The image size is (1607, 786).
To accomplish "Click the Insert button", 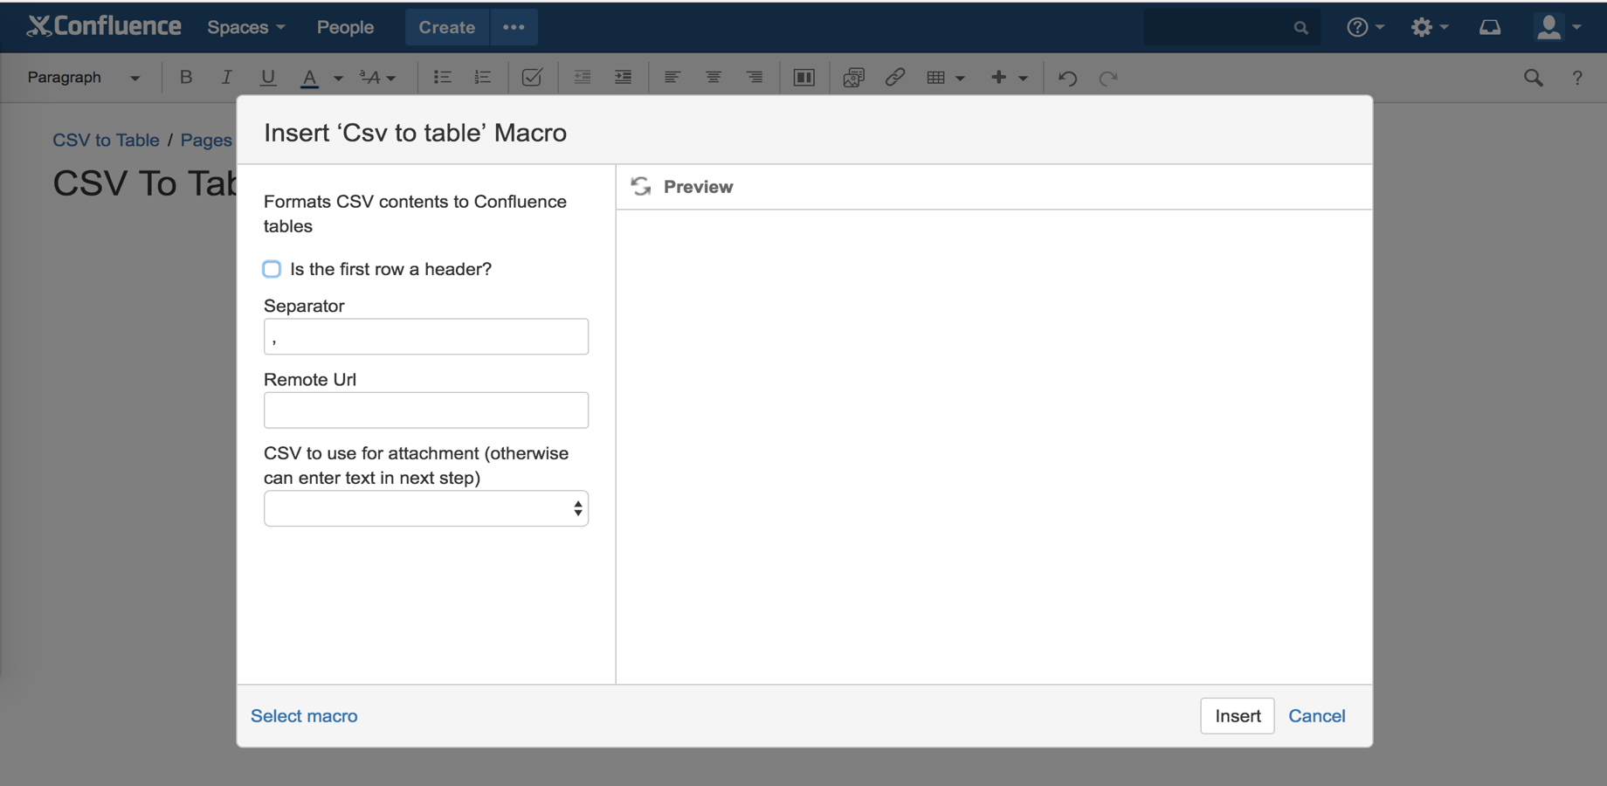I will [1237, 715].
